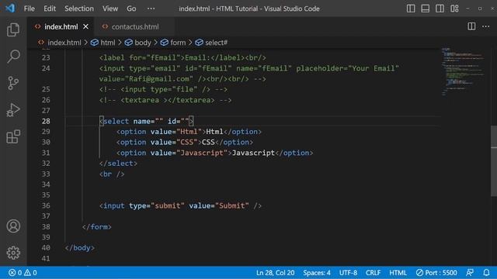Viewport: 497px width, 279px height.
Task: Toggle Panel layout icon
Action: tap(425, 9)
